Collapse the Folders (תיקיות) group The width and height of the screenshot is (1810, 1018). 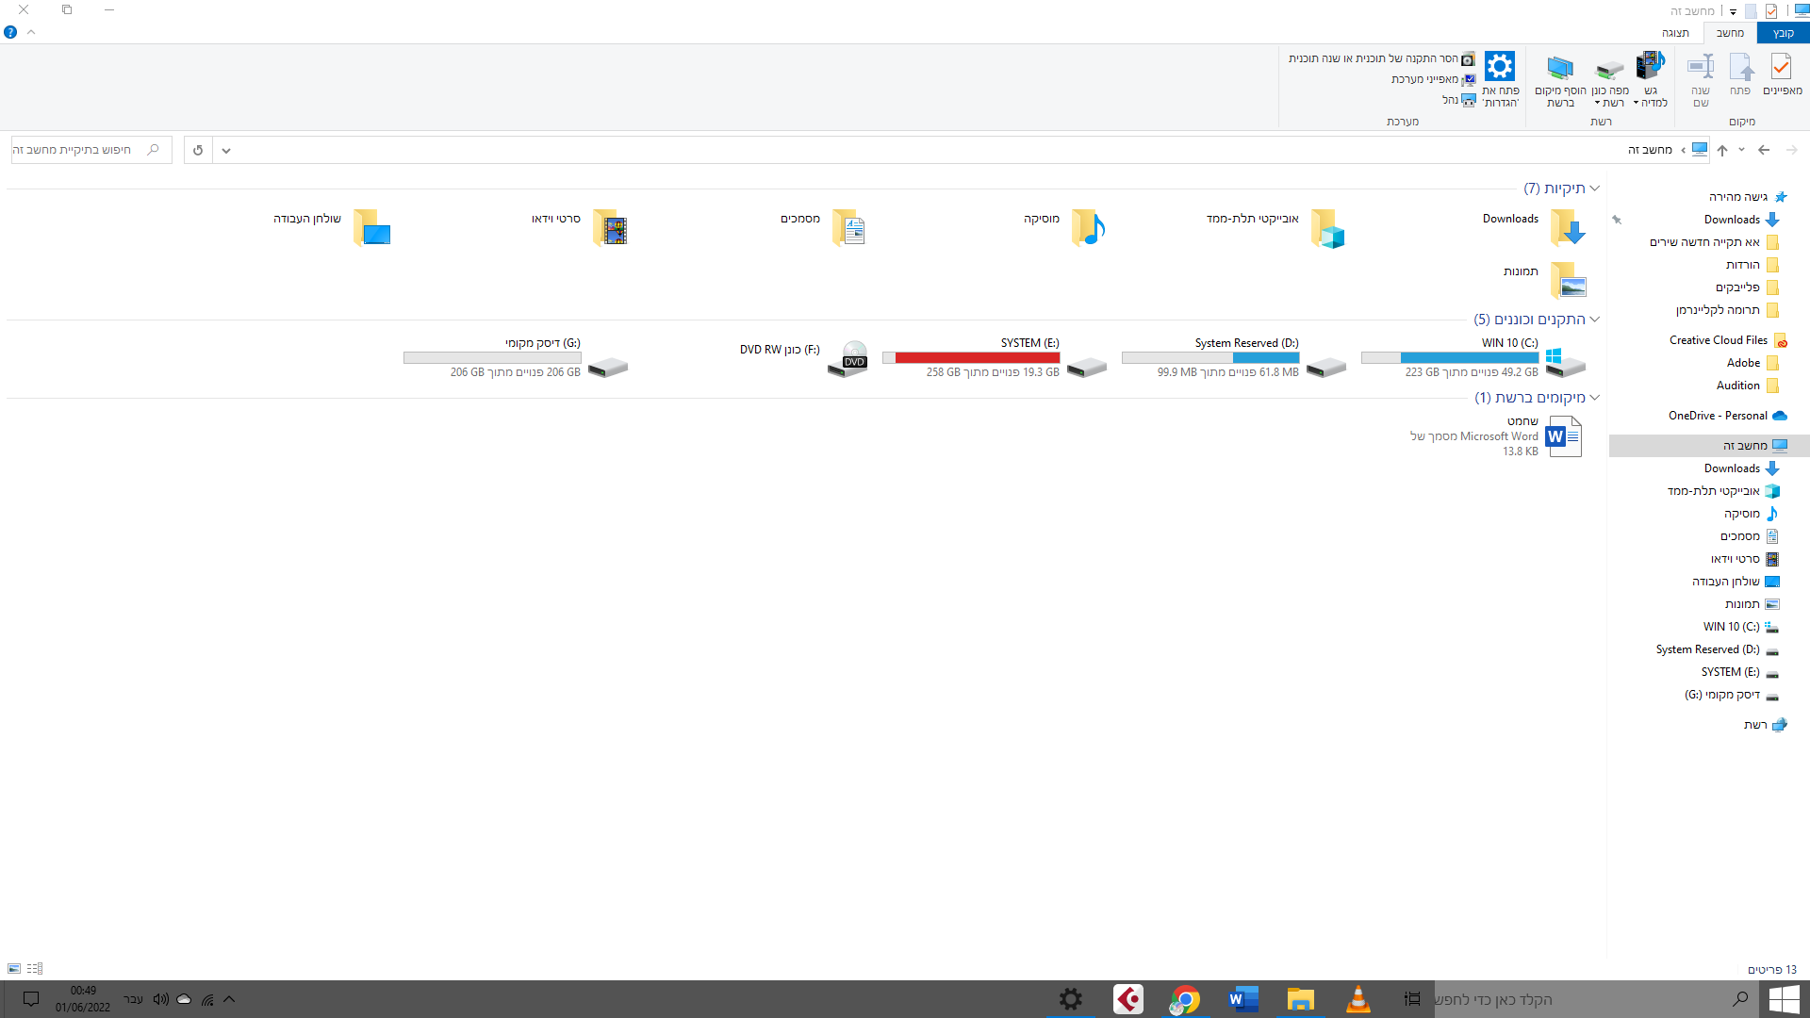point(1595,189)
